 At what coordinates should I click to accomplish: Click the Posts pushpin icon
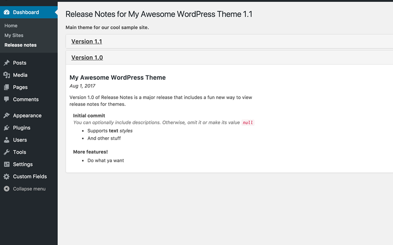(x=7, y=63)
